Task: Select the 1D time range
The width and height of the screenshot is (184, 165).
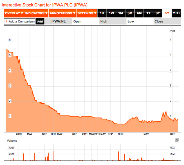Action: [x=102, y=13]
